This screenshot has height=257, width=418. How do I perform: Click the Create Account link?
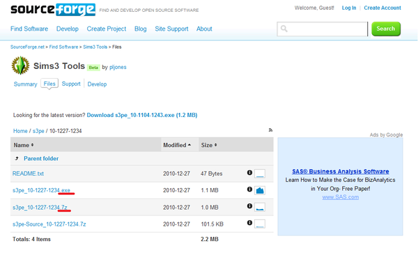(382, 8)
